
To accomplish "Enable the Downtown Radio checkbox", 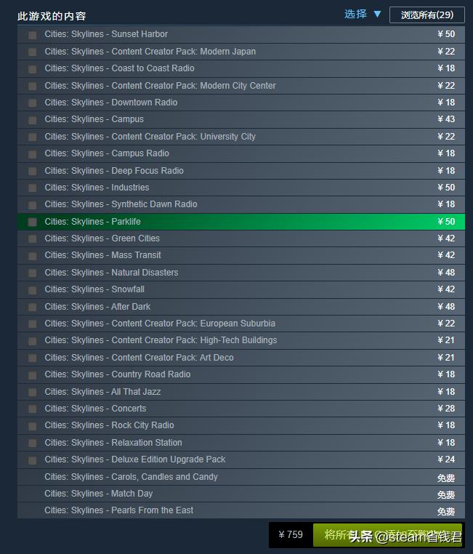I will 32,103.
